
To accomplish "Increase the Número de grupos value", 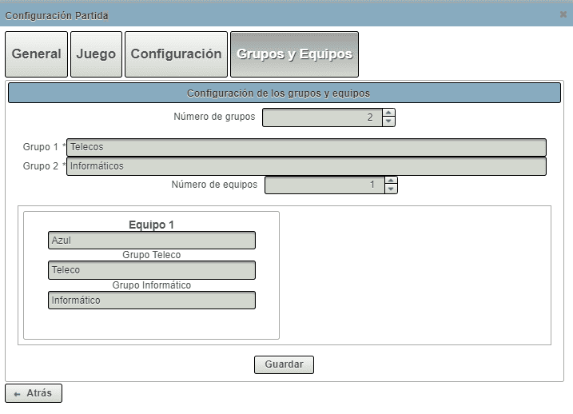I will tap(389, 113).
